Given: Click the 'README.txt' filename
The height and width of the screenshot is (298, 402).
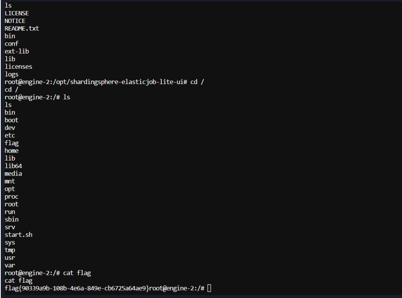Looking at the screenshot, I should click(22, 29).
